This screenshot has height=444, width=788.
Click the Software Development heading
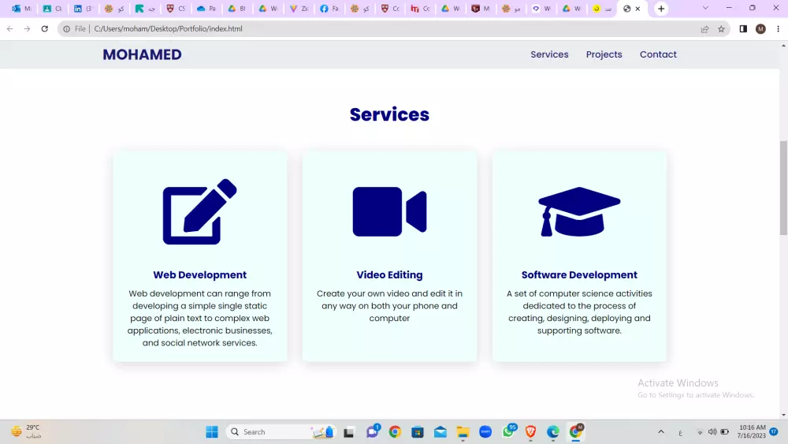(x=579, y=274)
